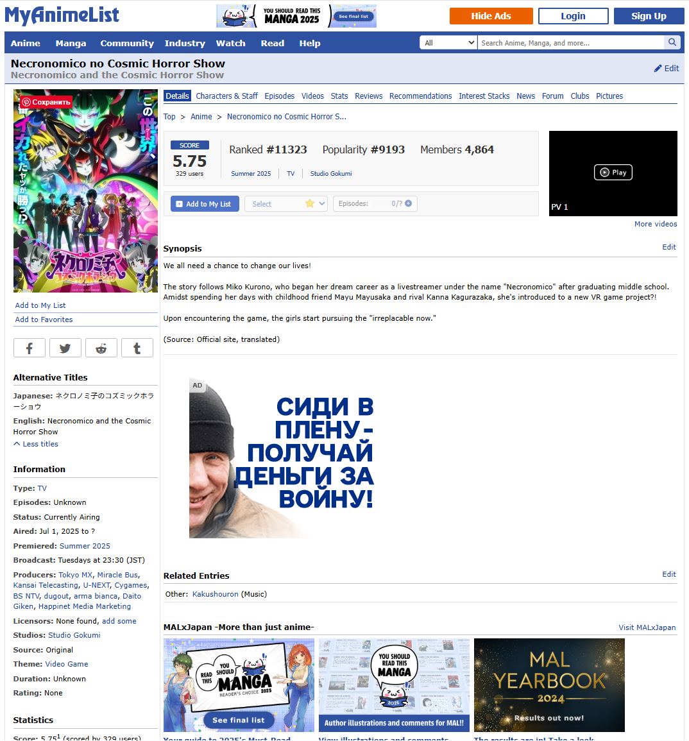Click the episode increment plus icon
689x741 pixels.
click(408, 203)
